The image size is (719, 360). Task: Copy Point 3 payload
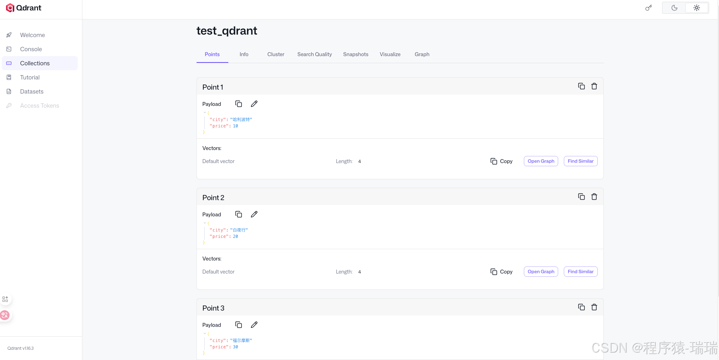239,325
